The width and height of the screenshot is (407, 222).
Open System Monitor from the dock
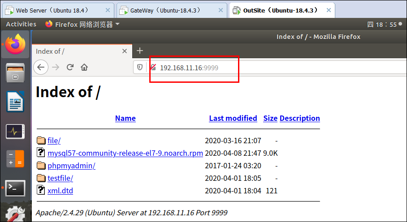pyautogui.click(x=15, y=132)
